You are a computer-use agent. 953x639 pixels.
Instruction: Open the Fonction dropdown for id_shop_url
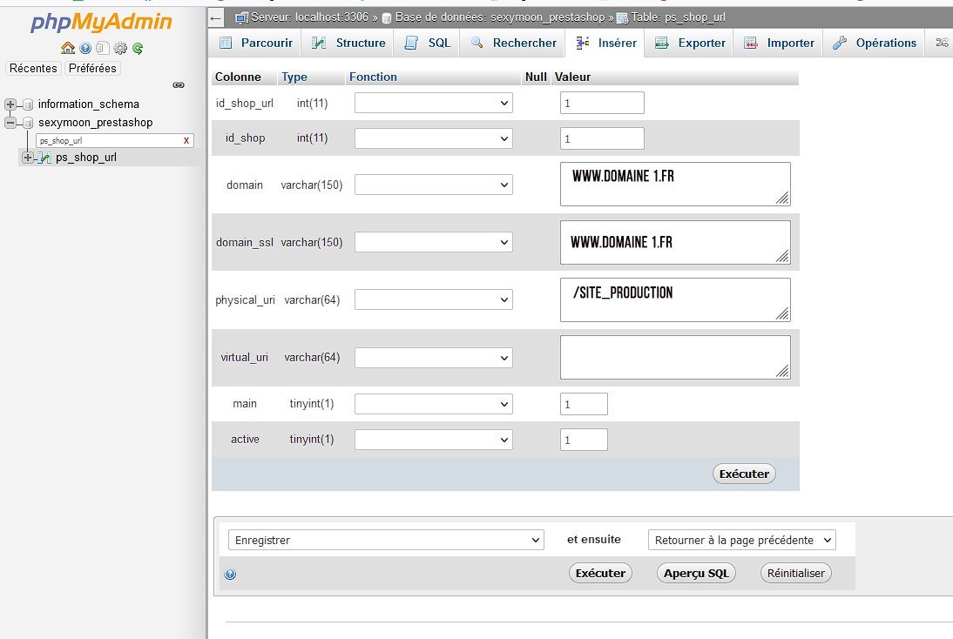[433, 104]
